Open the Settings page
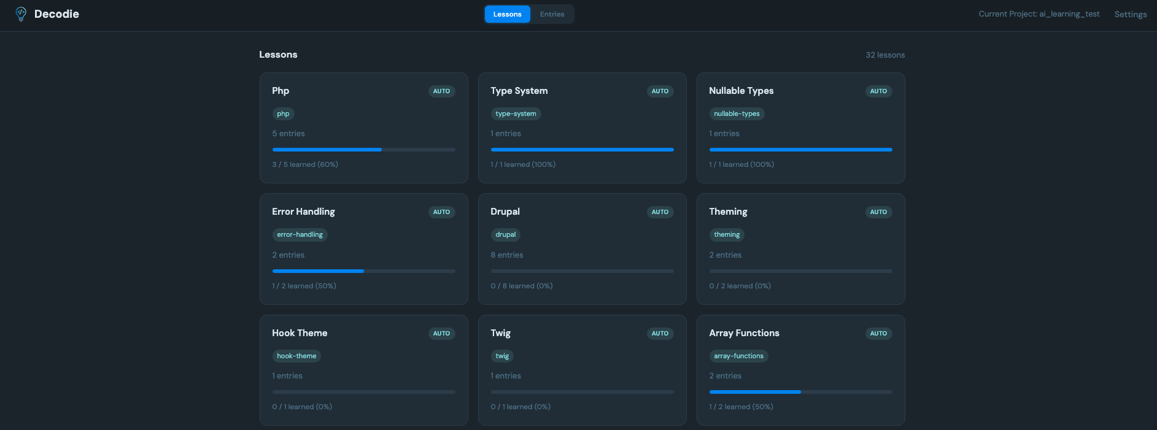 coord(1130,14)
